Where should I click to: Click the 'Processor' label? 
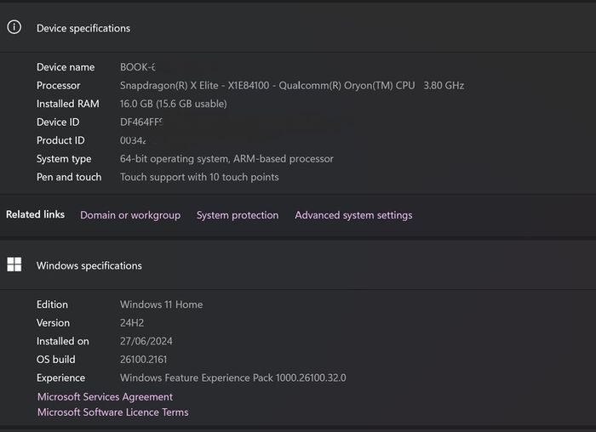[x=58, y=85]
